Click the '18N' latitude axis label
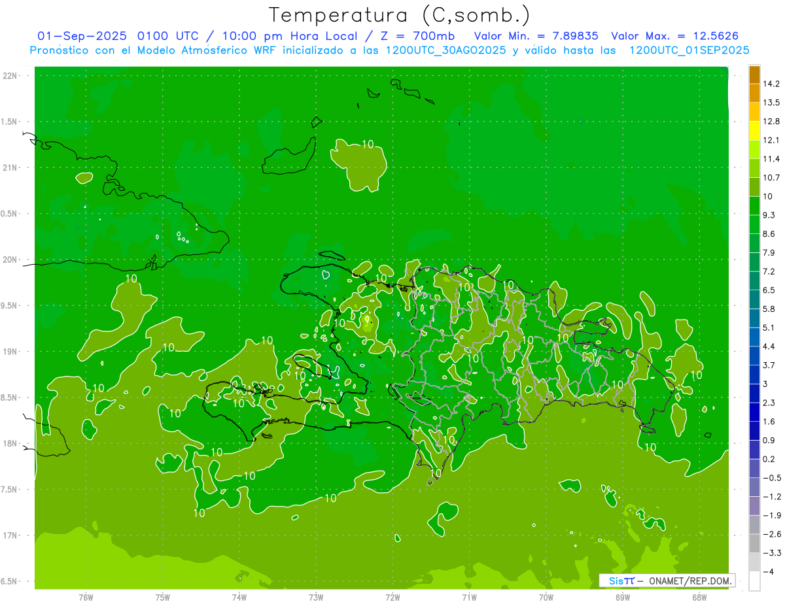The height and width of the screenshot is (606, 785). (10, 443)
